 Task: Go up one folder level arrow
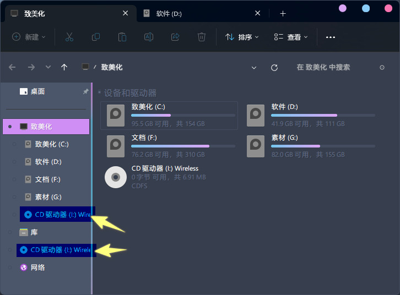tap(64, 67)
